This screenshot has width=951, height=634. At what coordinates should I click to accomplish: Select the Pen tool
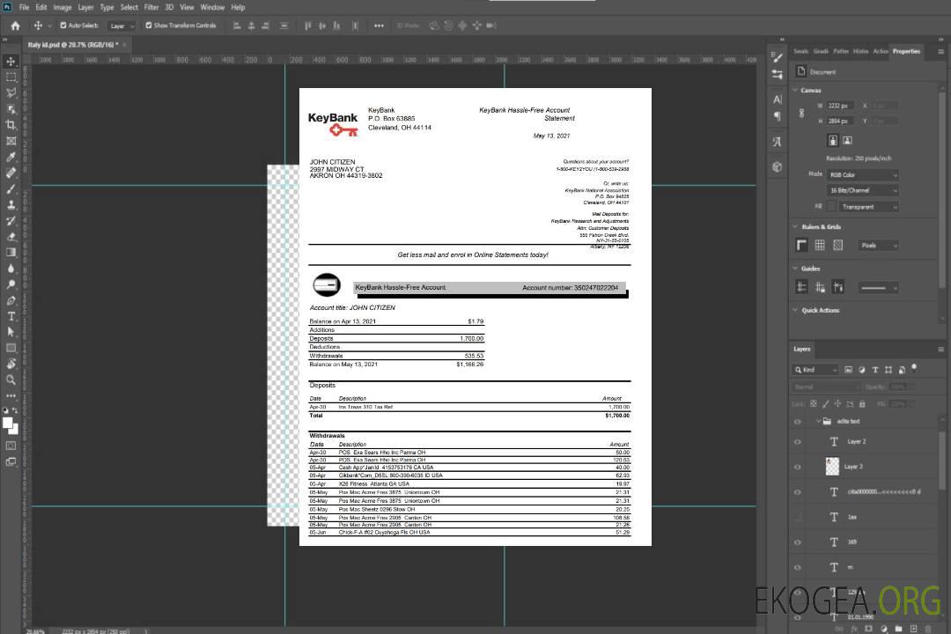(11, 300)
